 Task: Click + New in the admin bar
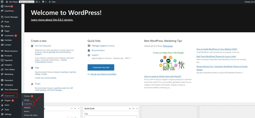click(52, 2)
